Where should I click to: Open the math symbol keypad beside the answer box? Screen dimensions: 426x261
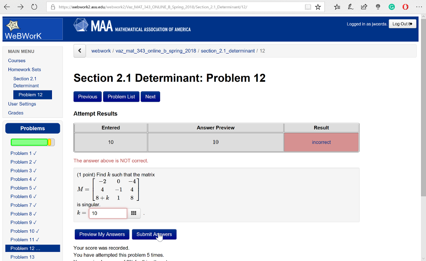tap(134, 213)
